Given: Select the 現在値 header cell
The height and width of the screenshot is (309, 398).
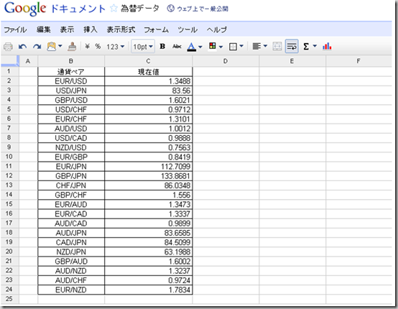Looking at the screenshot, I should click(149, 72).
